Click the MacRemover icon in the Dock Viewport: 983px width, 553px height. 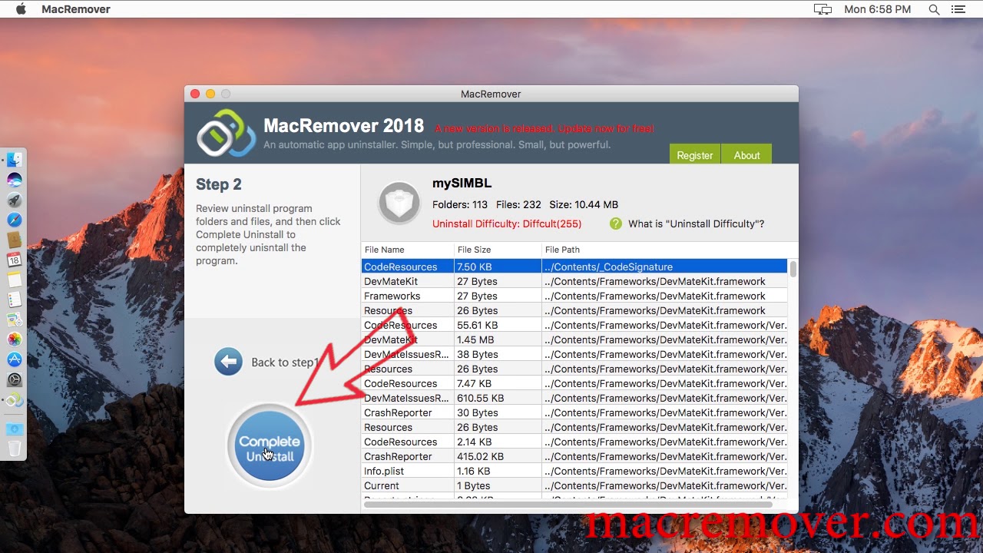pyautogui.click(x=15, y=400)
